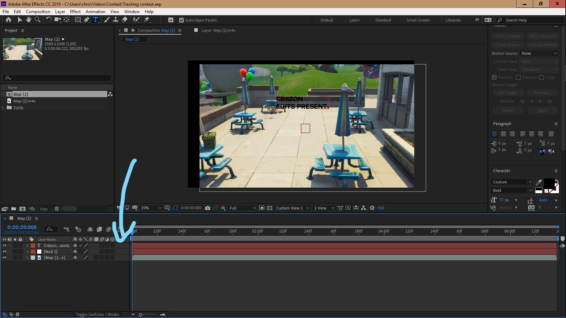Hide the Map (2).m4v video layer

[5, 258]
